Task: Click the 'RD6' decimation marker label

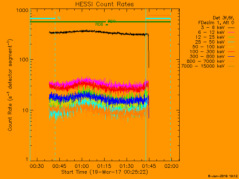Action: tap(99, 24)
